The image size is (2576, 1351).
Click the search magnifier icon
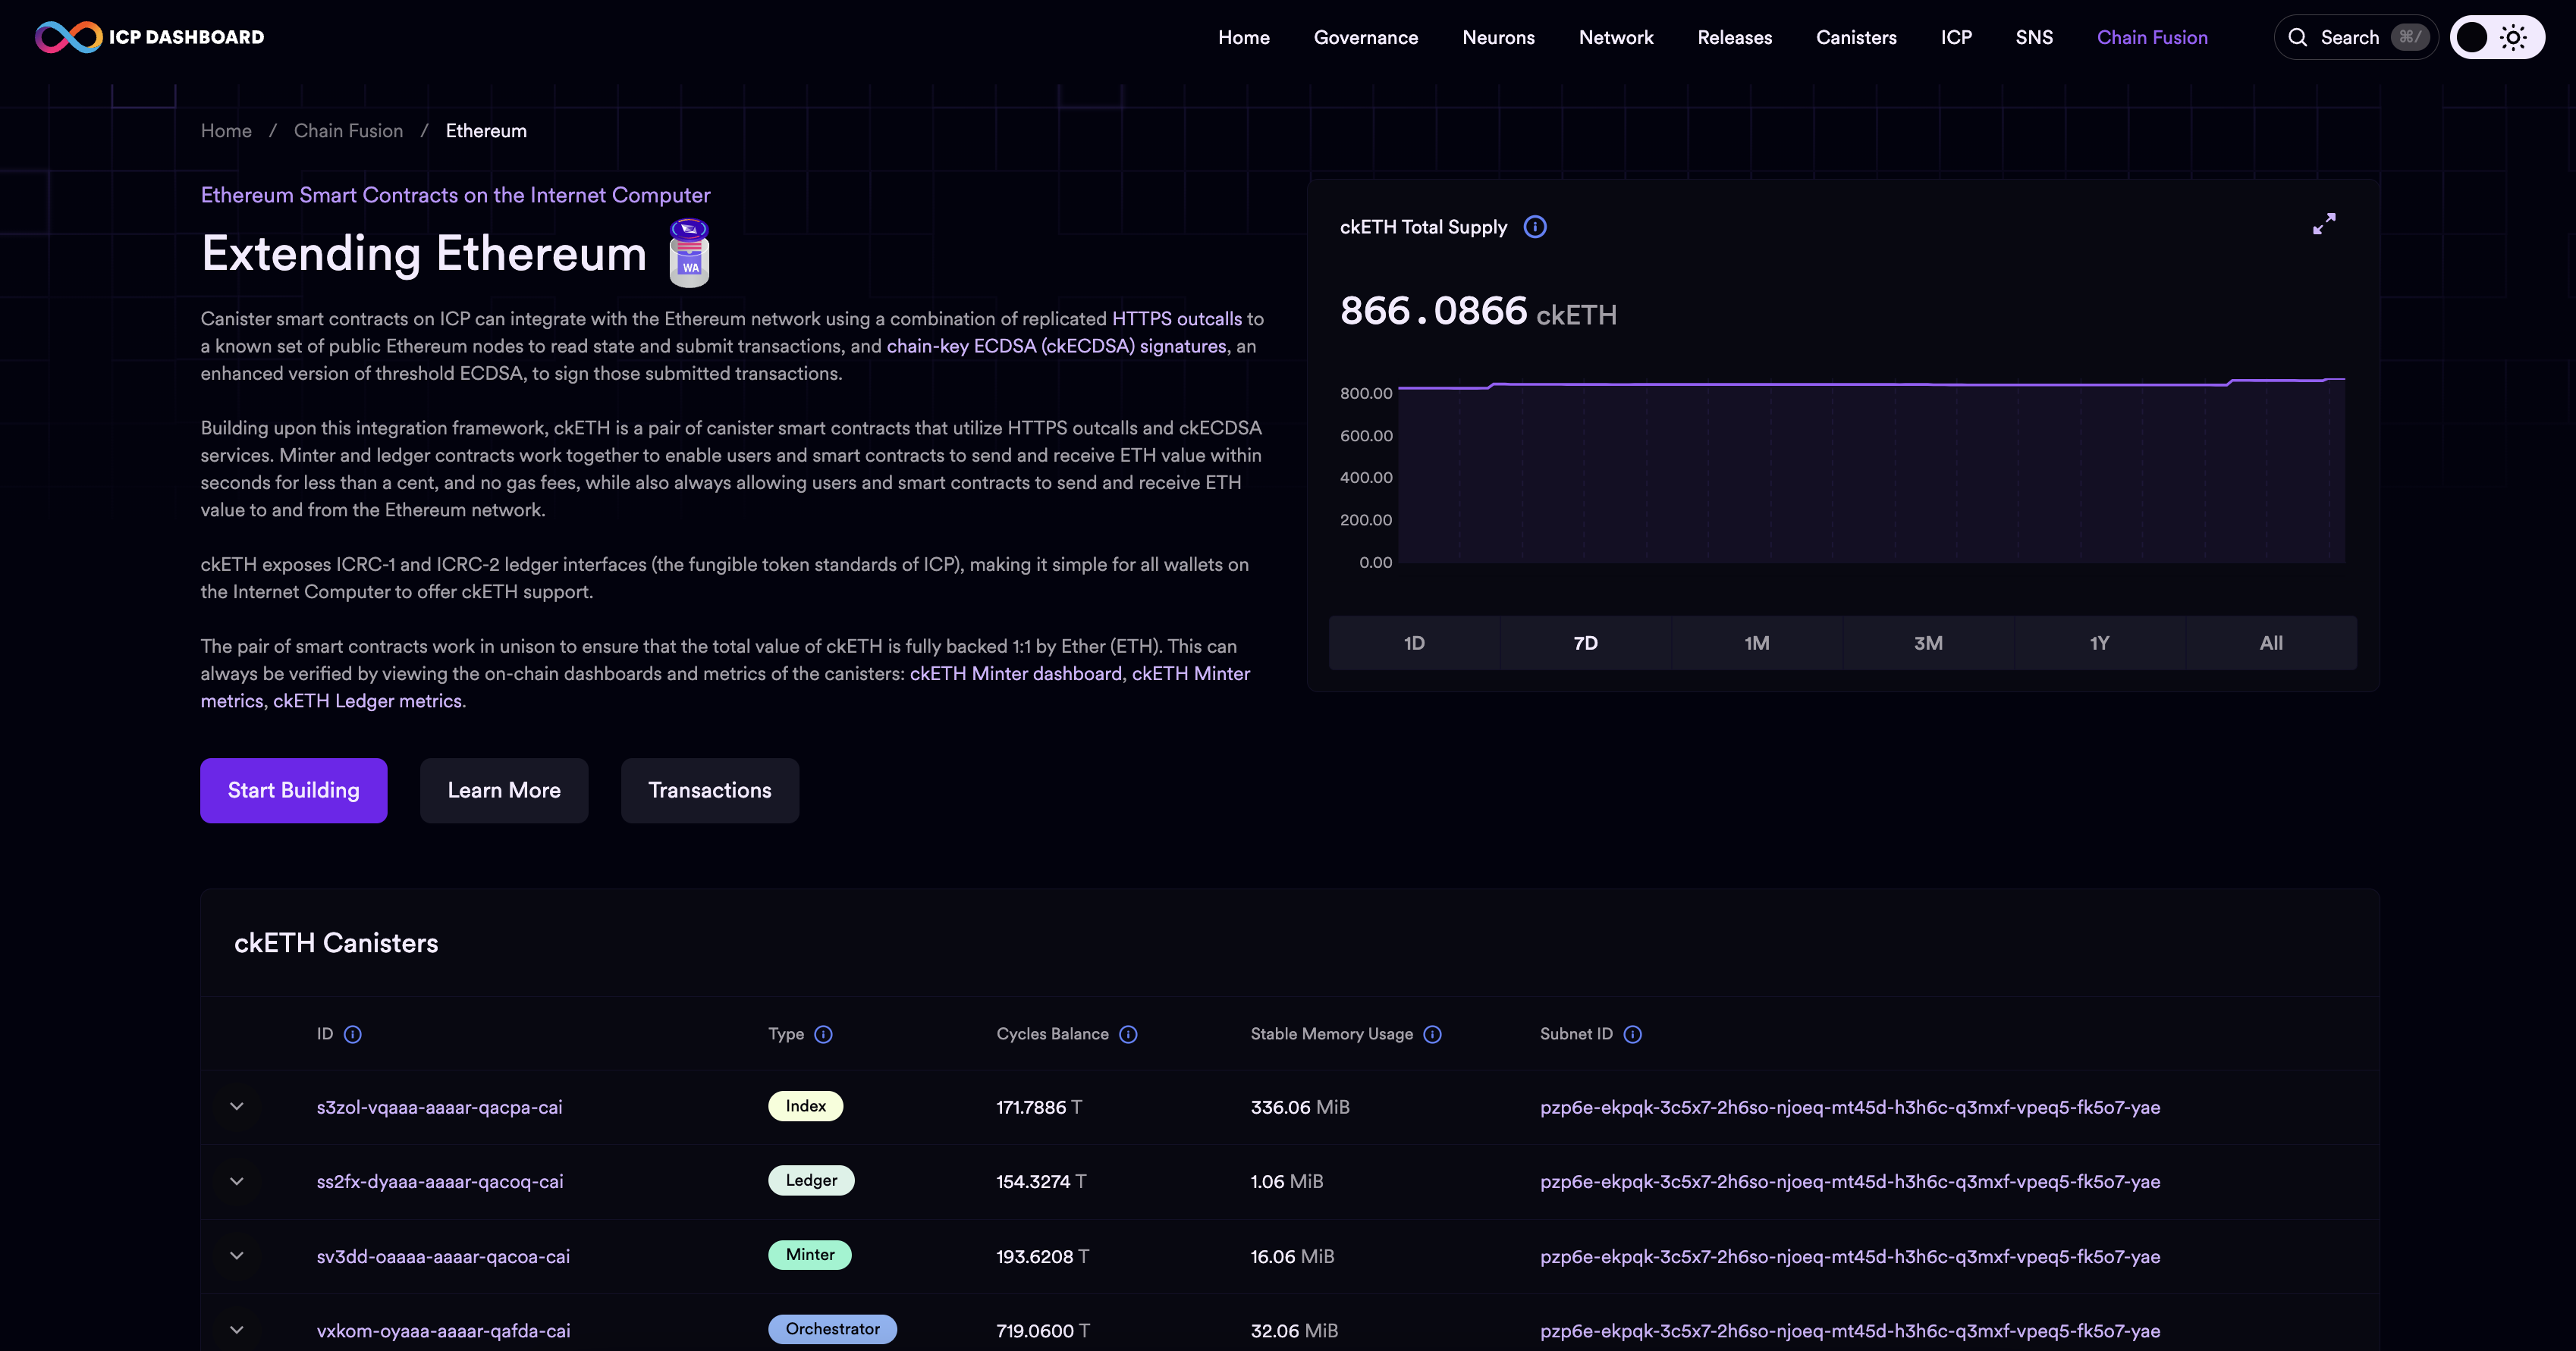(2298, 37)
